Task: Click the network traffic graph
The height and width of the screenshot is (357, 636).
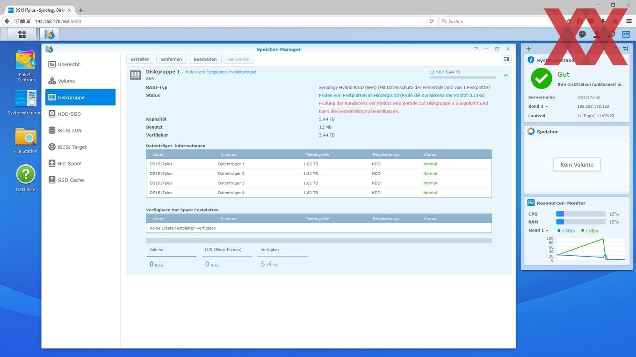Action: [x=590, y=249]
